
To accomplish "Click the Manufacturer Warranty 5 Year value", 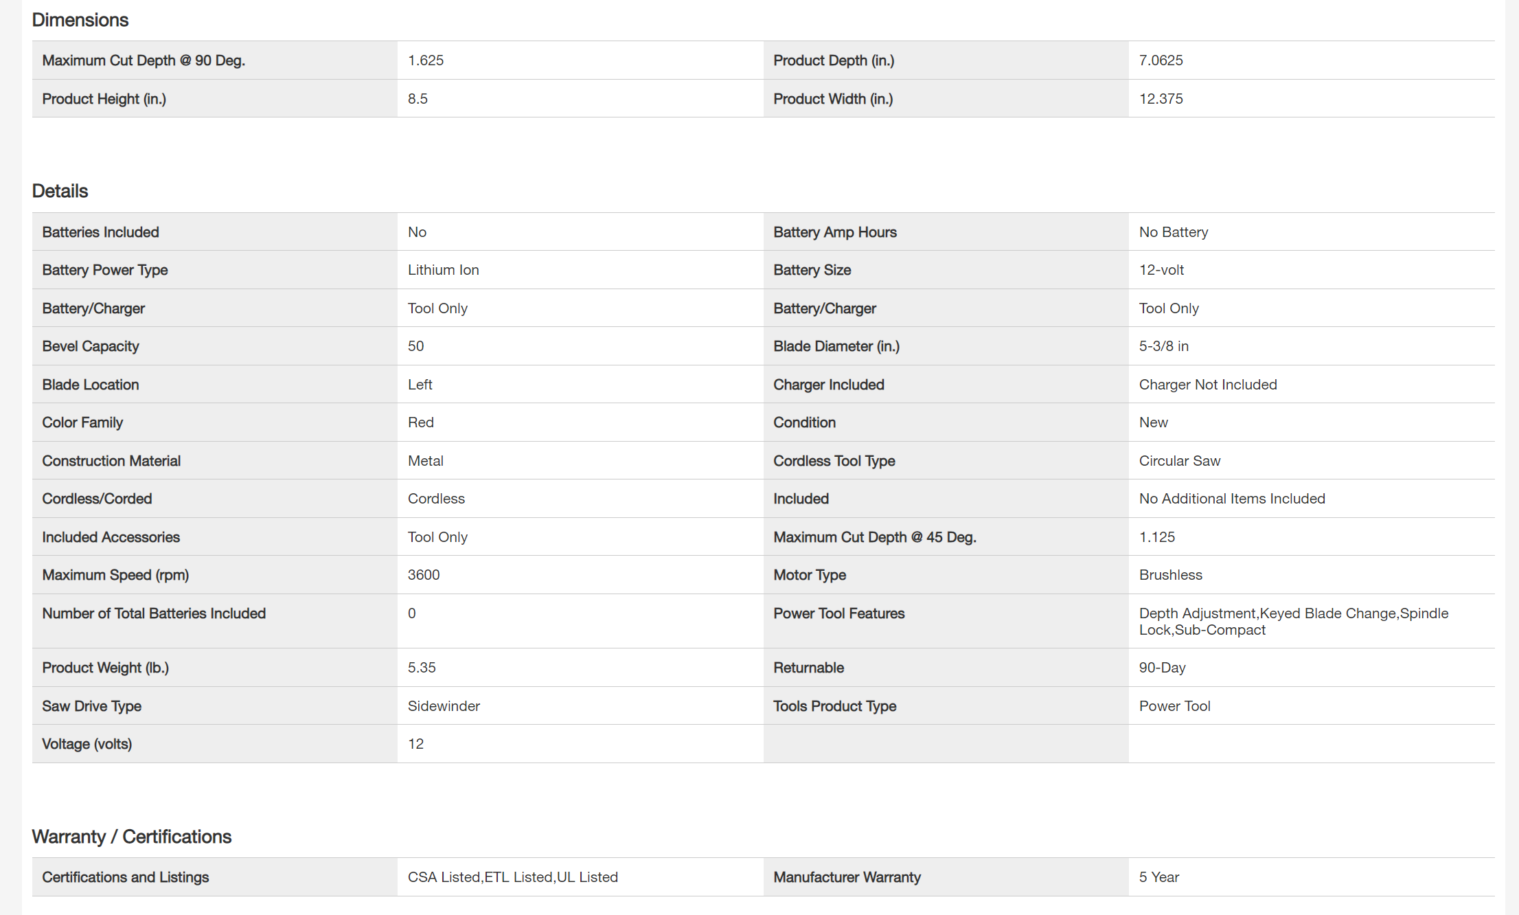I will (1158, 877).
